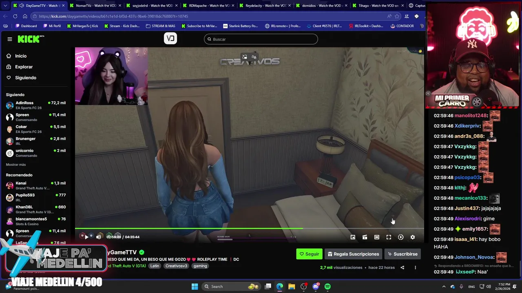The height and width of the screenshot is (293, 522).
Task: Open Starlink Battery bookmark
Action: [x=240, y=26]
